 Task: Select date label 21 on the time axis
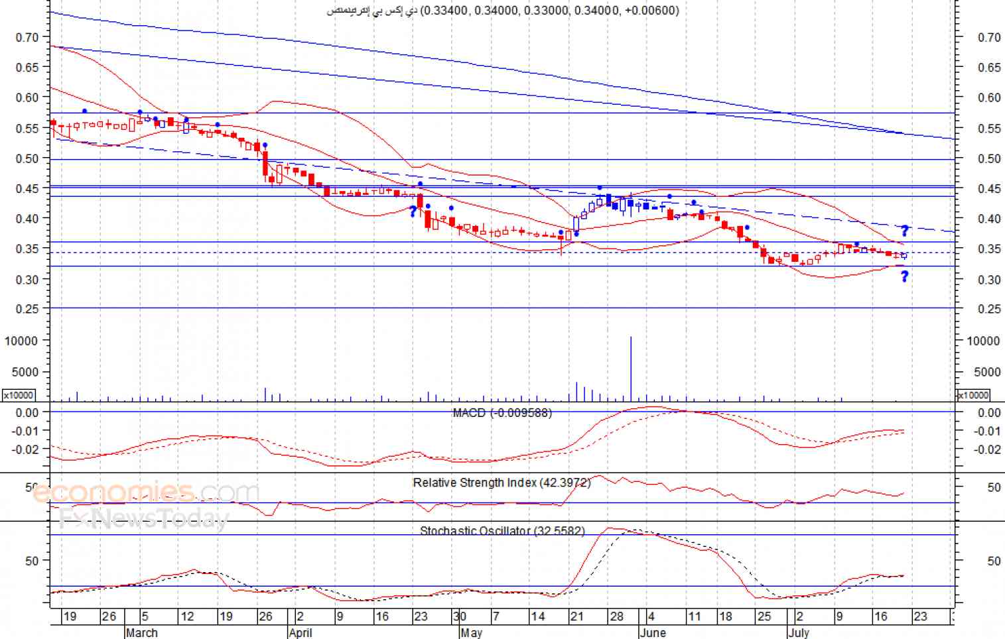click(577, 616)
